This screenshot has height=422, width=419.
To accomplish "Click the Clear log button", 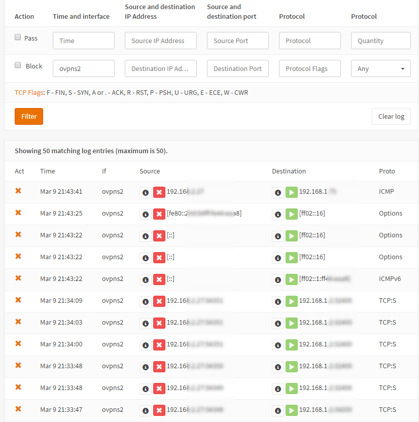I will pyautogui.click(x=391, y=116).
